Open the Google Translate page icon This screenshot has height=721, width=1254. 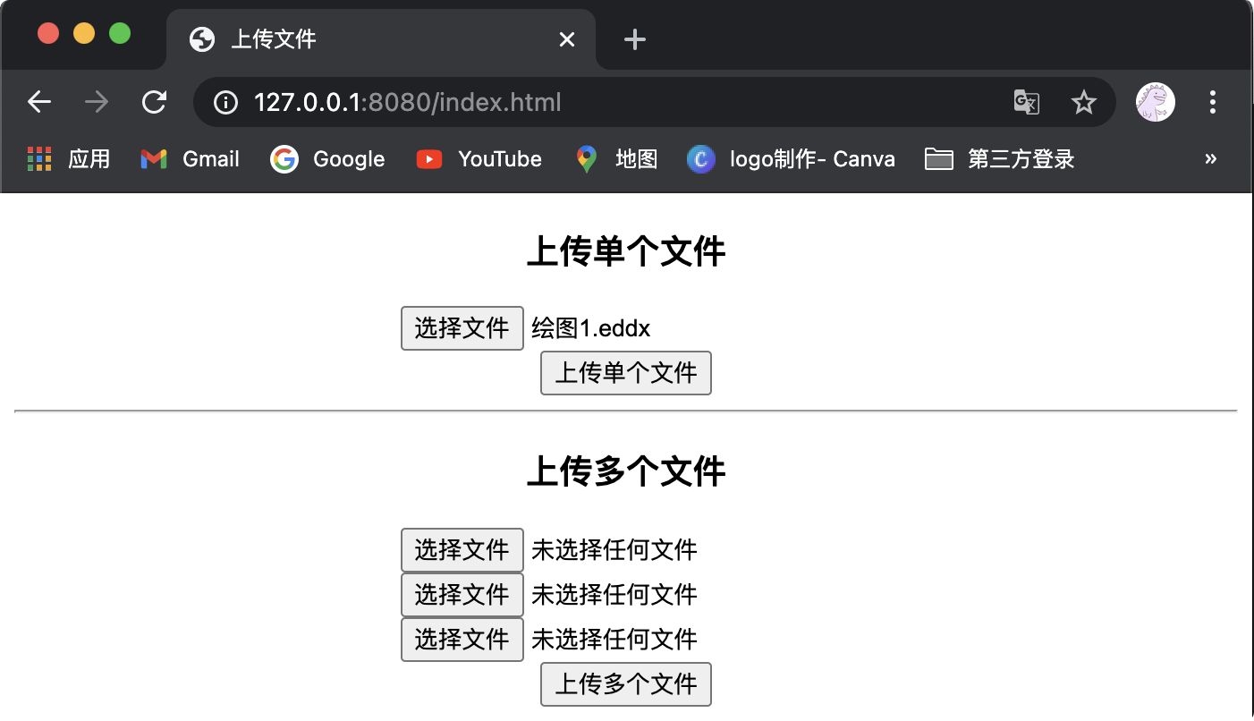(x=1026, y=102)
